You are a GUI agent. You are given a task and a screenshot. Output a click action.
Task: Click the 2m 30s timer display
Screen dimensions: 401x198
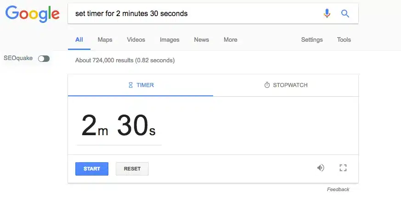point(119,126)
